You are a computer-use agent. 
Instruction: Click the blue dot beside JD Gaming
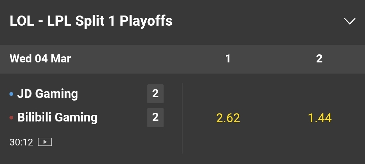tap(11, 94)
